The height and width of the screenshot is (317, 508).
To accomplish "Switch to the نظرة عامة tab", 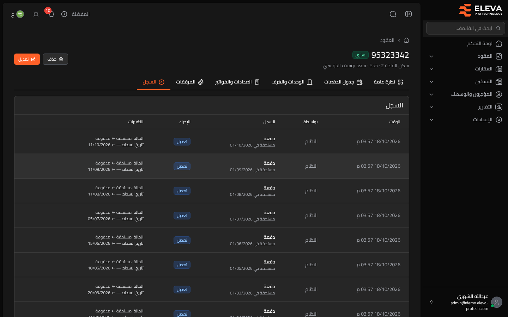I will pyautogui.click(x=388, y=82).
